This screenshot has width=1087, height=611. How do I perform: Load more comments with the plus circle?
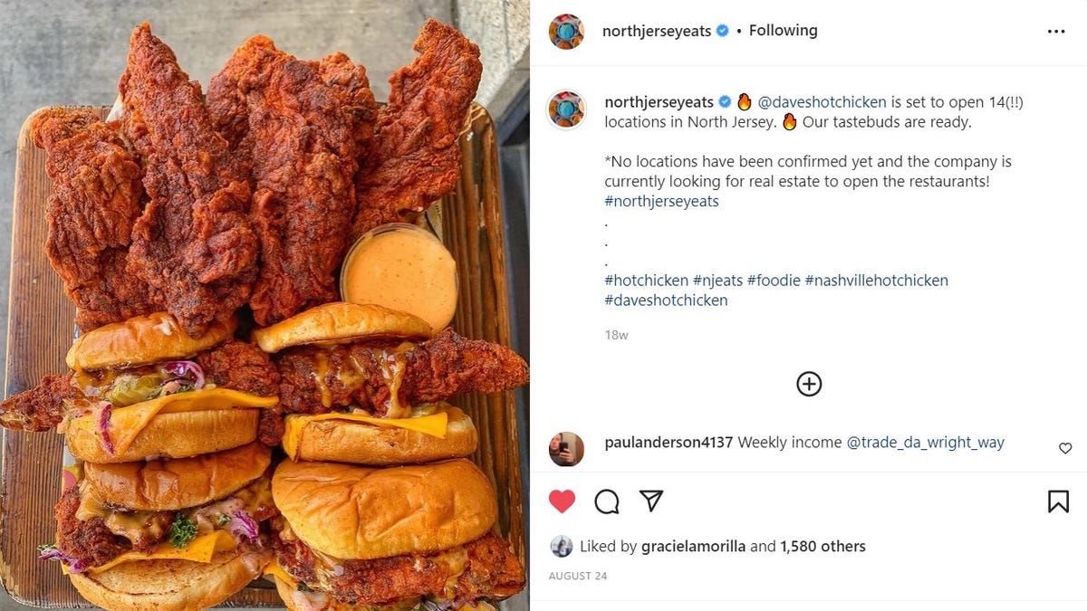(x=809, y=384)
